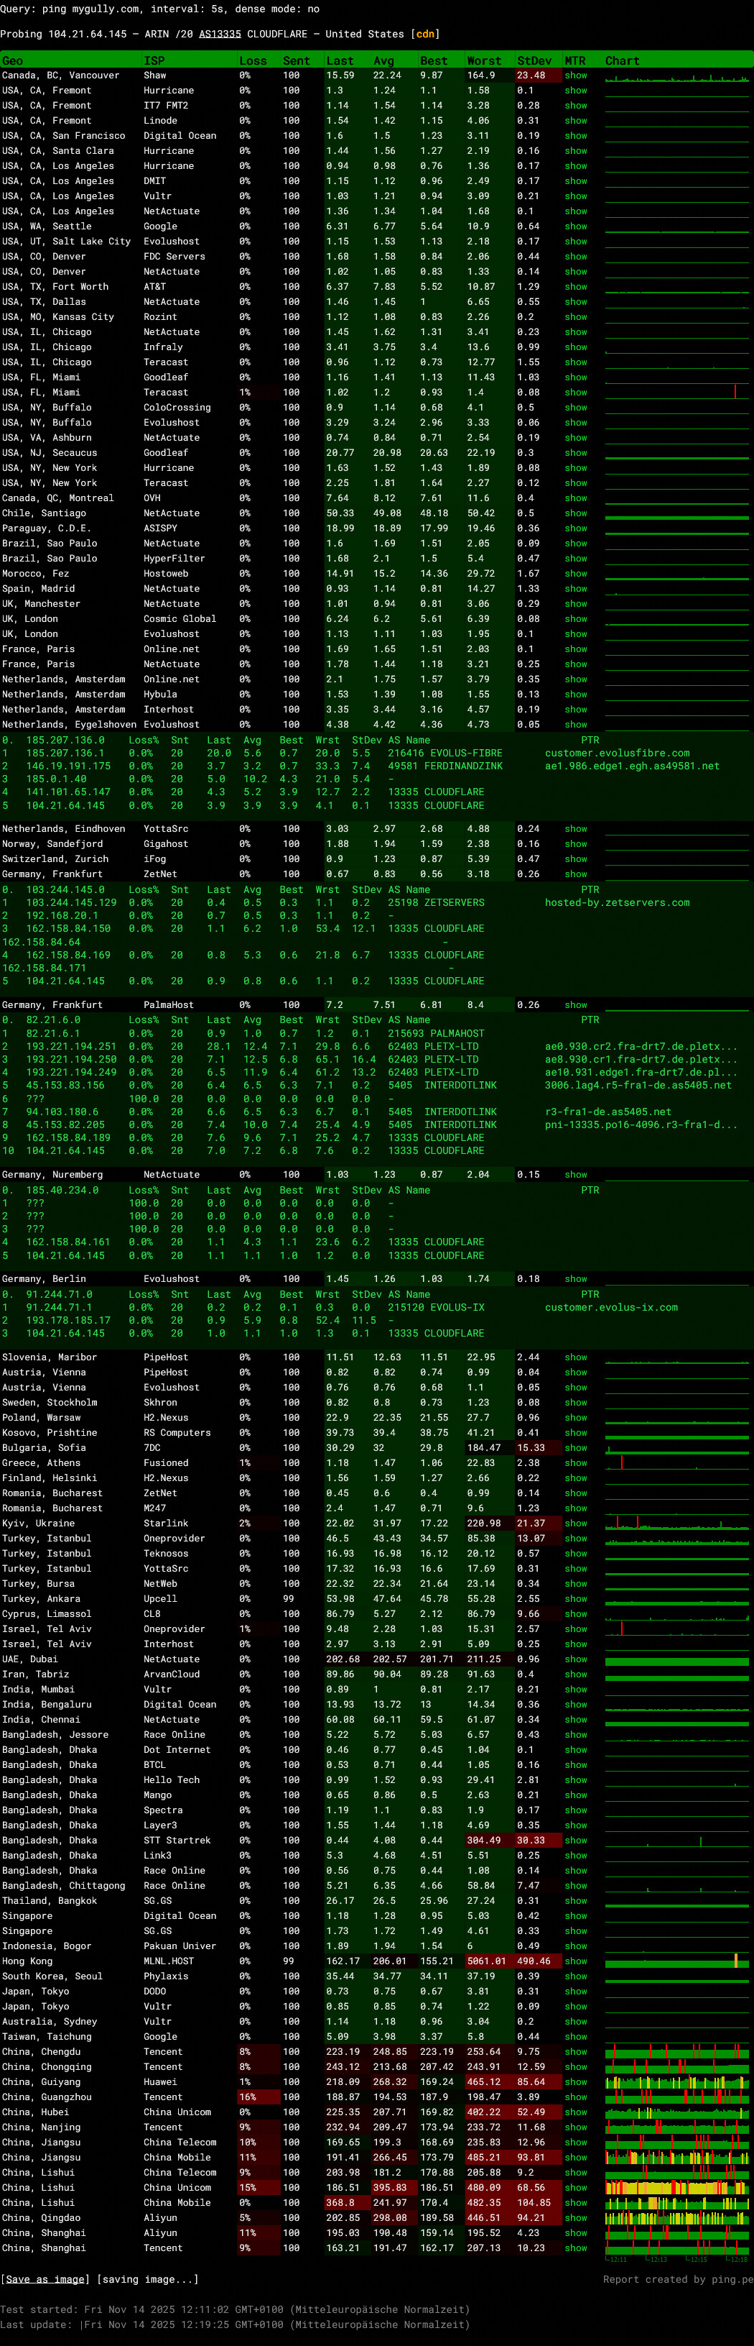
Task: Click the hosted-by.zetservers.com PTR entry
Action: pyautogui.click(x=618, y=902)
